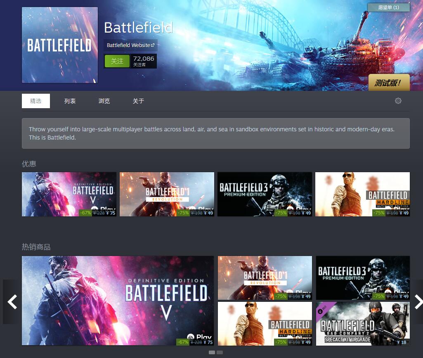This screenshot has width=423, height=358.
Task: Switch to the 精选 tab
Action: [x=36, y=101]
